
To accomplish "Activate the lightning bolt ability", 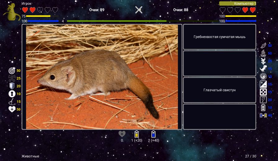I will (x=263, y=100).
